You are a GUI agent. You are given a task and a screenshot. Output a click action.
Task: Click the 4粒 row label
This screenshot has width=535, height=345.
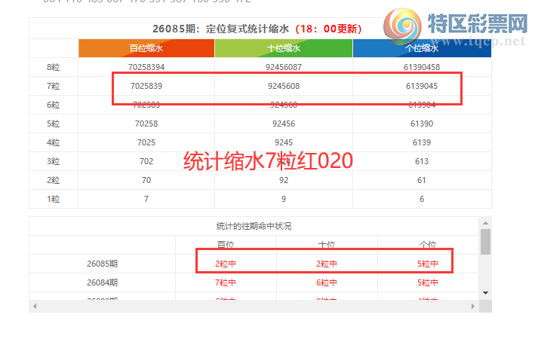coord(54,142)
